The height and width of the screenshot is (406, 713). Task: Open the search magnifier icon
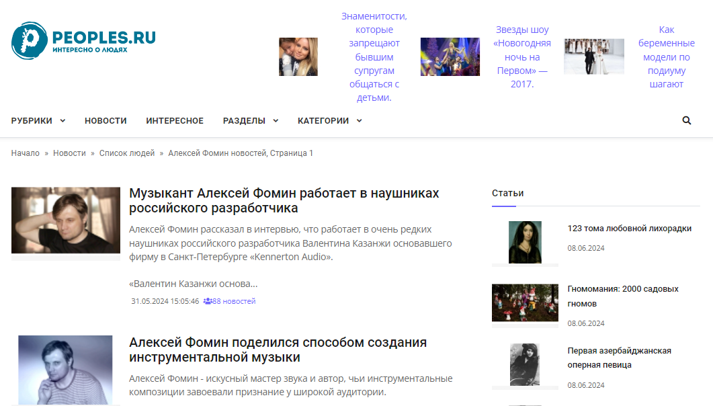[687, 120]
